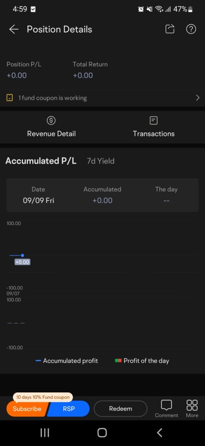Image resolution: width=205 pixels, height=446 pixels.
Task: Tap the share icon in the header
Action: tap(170, 29)
